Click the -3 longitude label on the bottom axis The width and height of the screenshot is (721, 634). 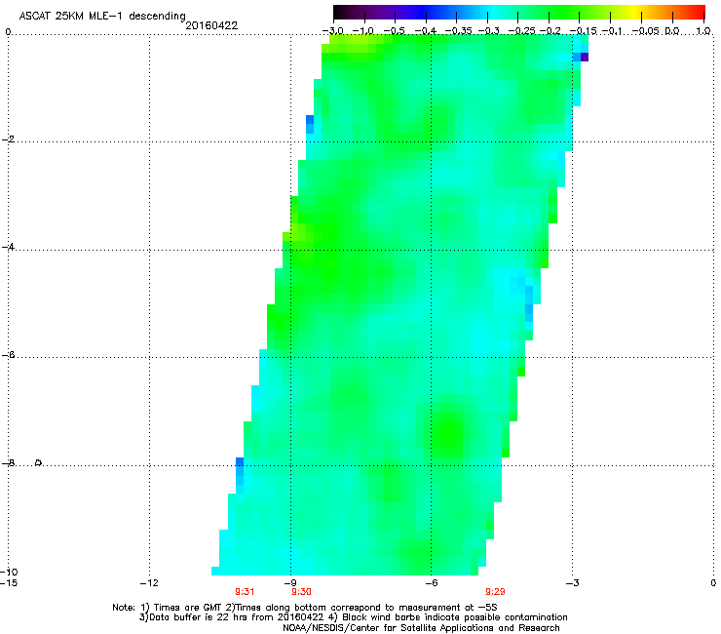pyautogui.click(x=572, y=583)
